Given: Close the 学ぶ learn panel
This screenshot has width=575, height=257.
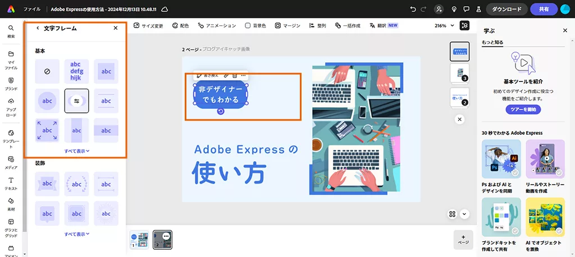Looking at the screenshot, I should click(x=565, y=30).
